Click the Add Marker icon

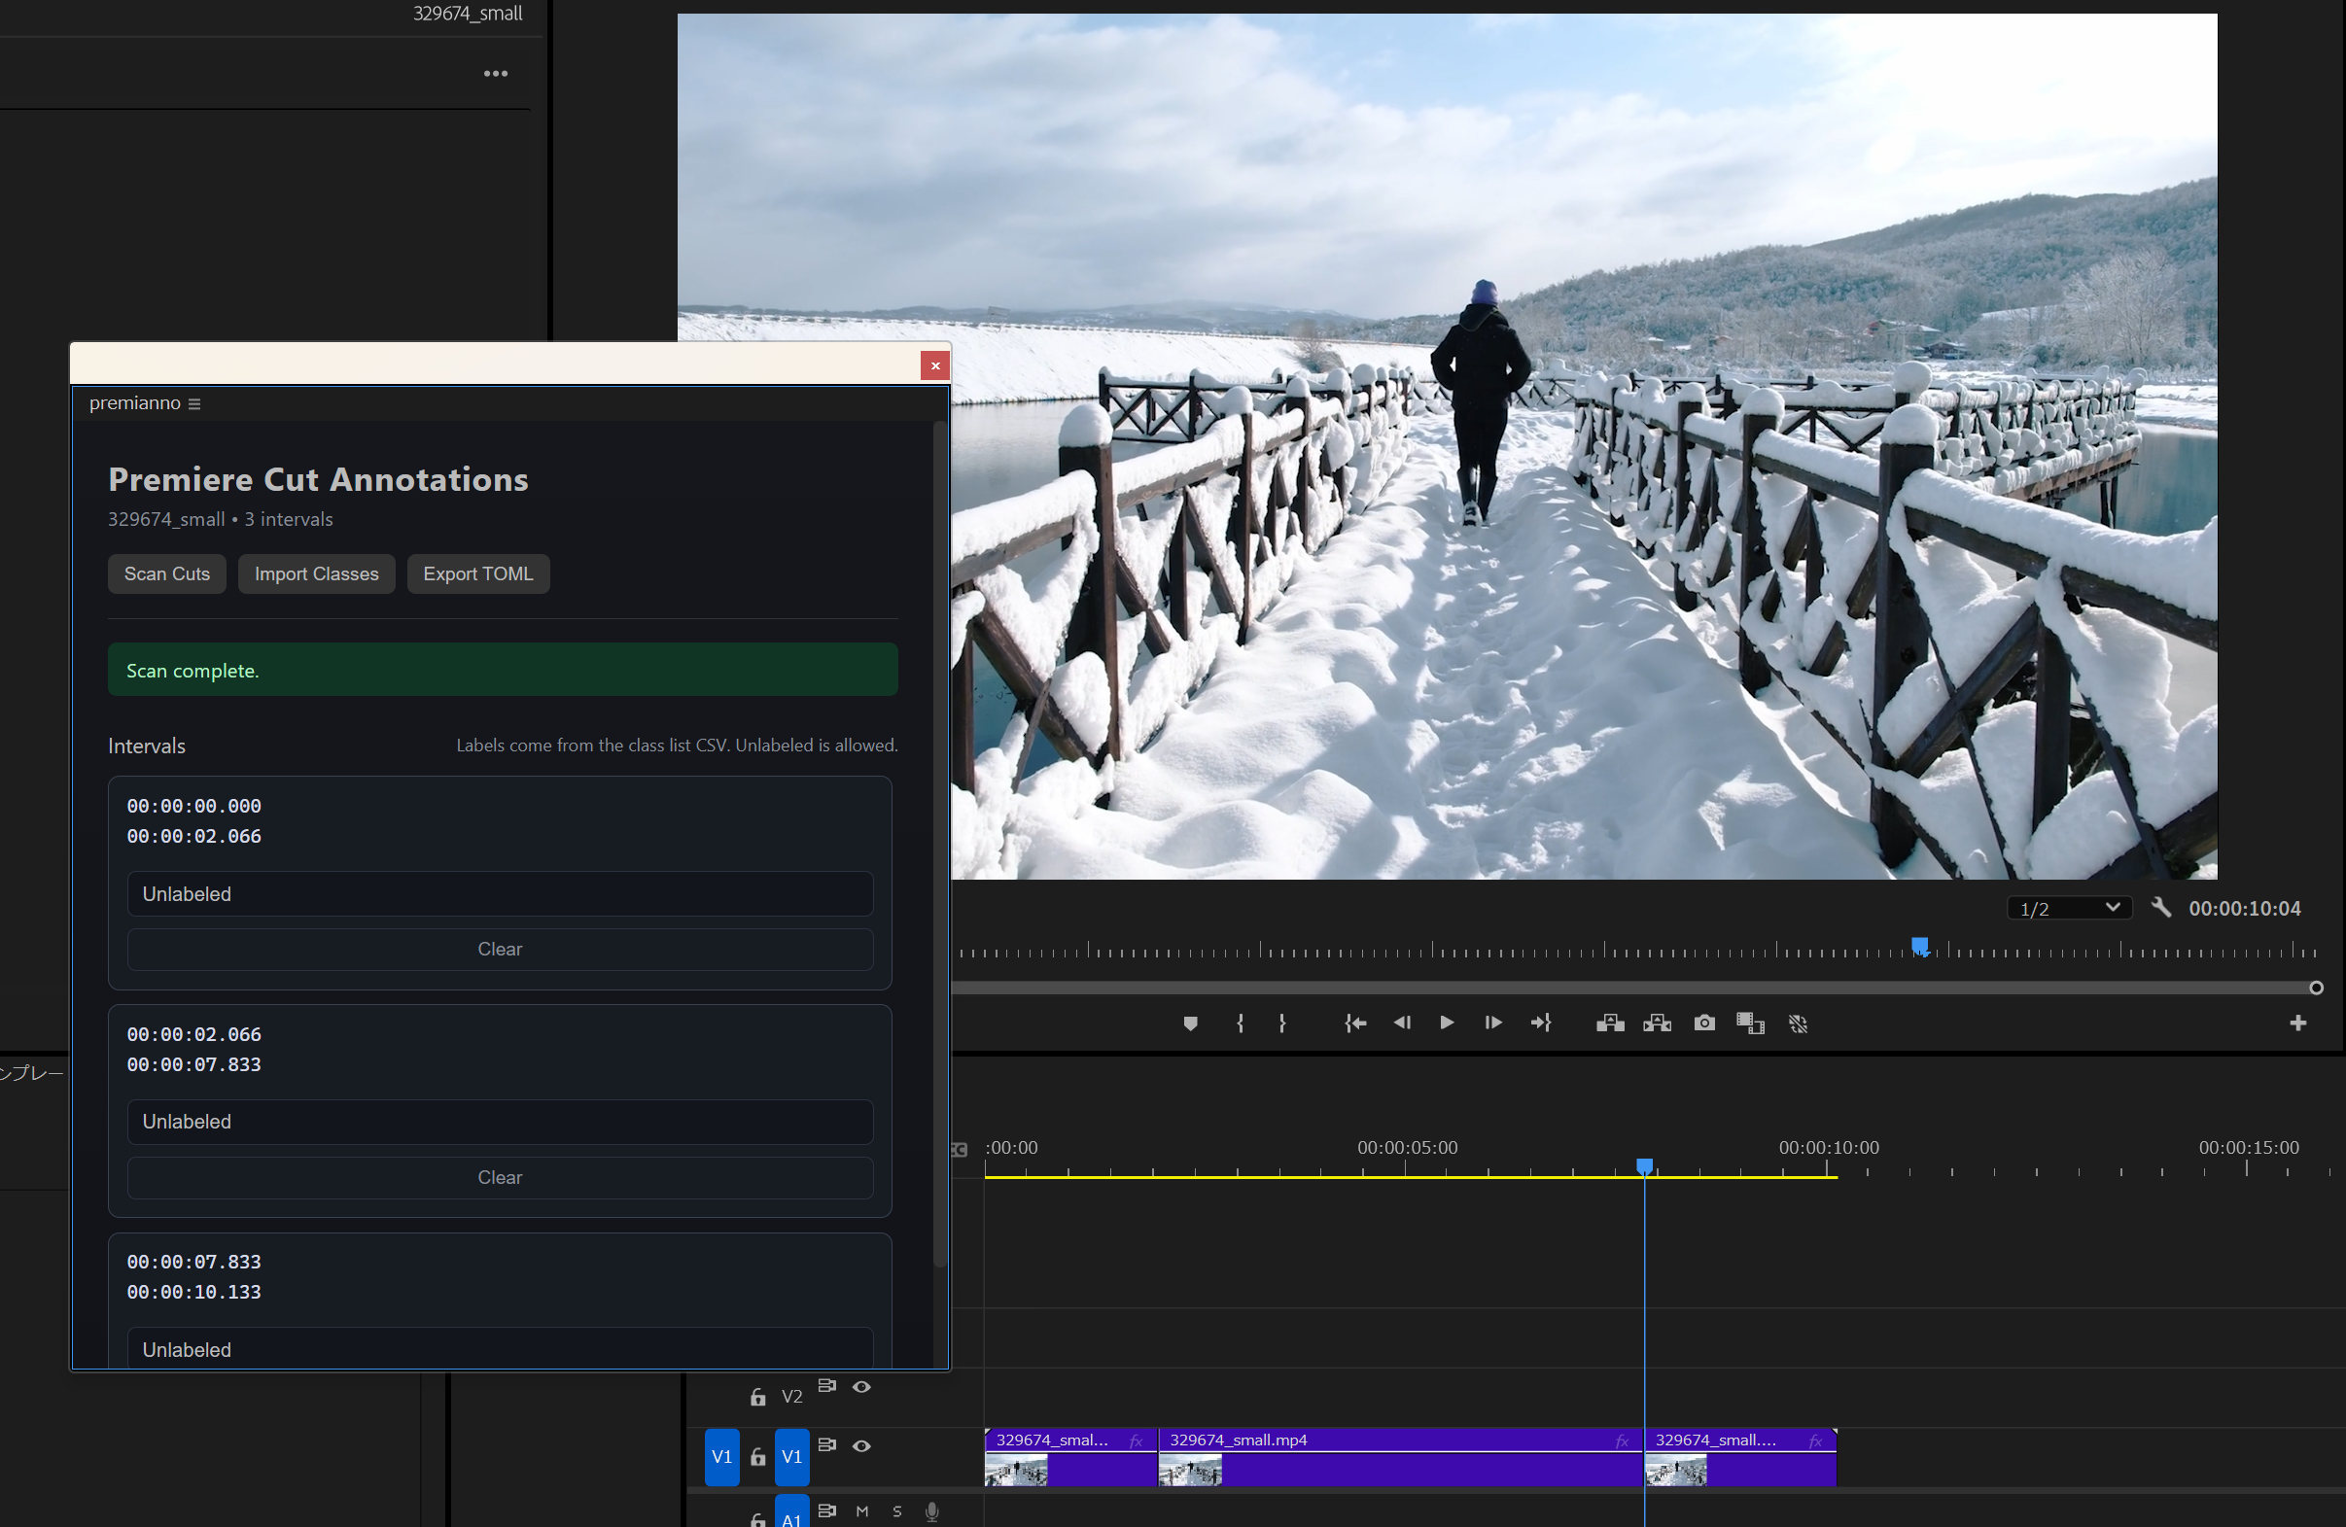pos(1190,1024)
